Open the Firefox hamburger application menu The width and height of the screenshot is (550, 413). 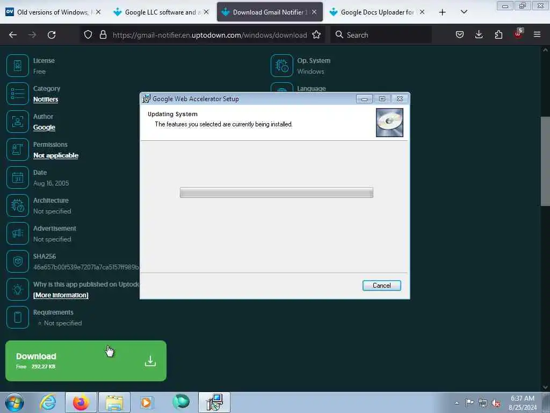[x=537, y=34]
